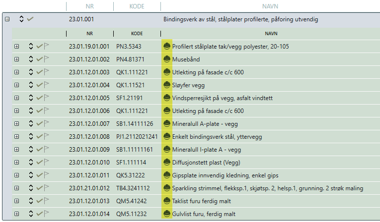
Task: Click the hard hat icon beside Musebånd
Action: 167,59
